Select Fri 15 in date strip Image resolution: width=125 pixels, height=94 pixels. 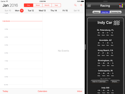coord(65,11)
